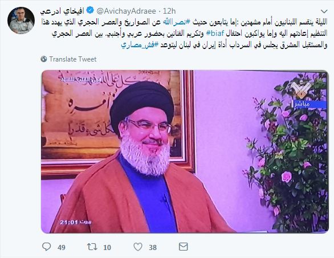The image size is (334, 258).
Task: Click the author's profile avatar picture
Action: [x=21, y=21]
